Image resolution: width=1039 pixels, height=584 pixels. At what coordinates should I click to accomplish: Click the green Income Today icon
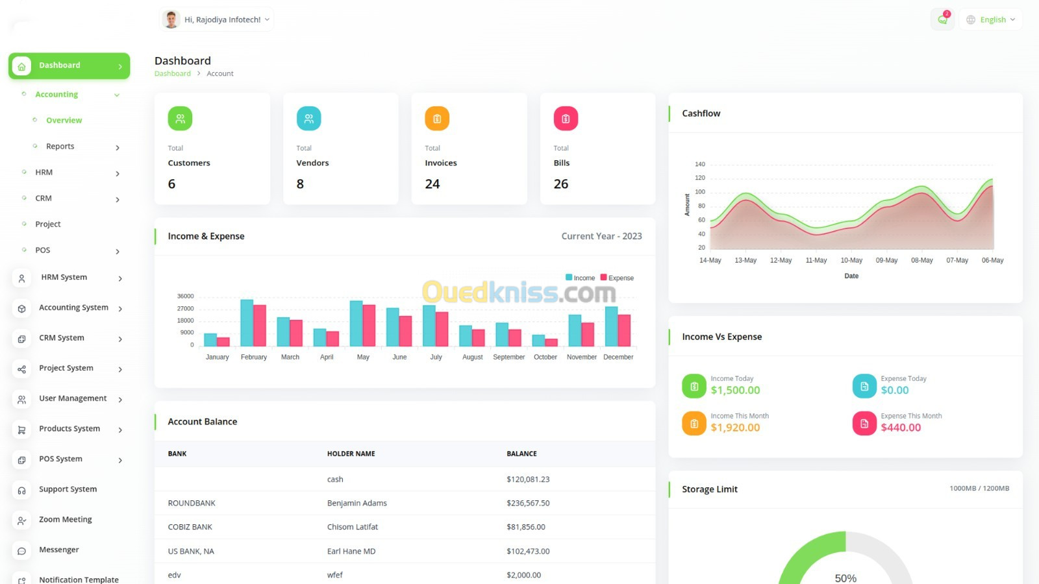tap(694, 386)
